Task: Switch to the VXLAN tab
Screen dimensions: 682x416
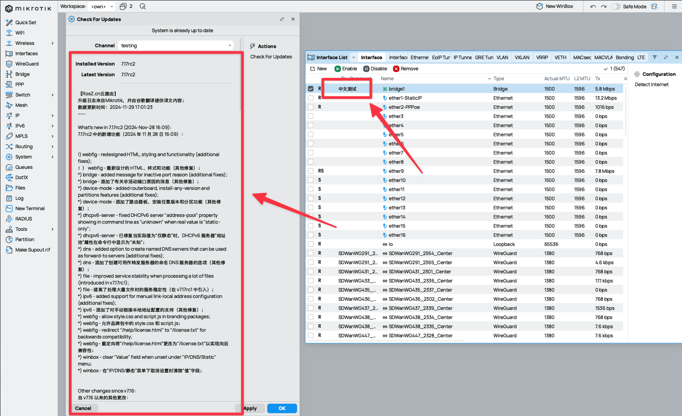Action: 522,58
